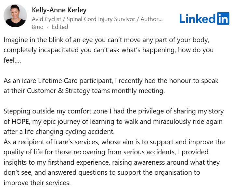The width and height of the screenshot is (232, 189).
Task: Click the 'Customer & Strategy teams monthly meeting' line
Action: [84, 91]
